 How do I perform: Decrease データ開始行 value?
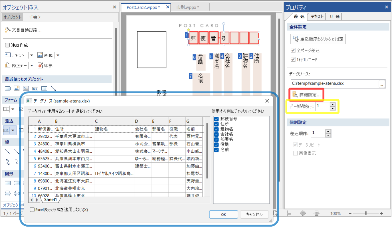[332, 108]
